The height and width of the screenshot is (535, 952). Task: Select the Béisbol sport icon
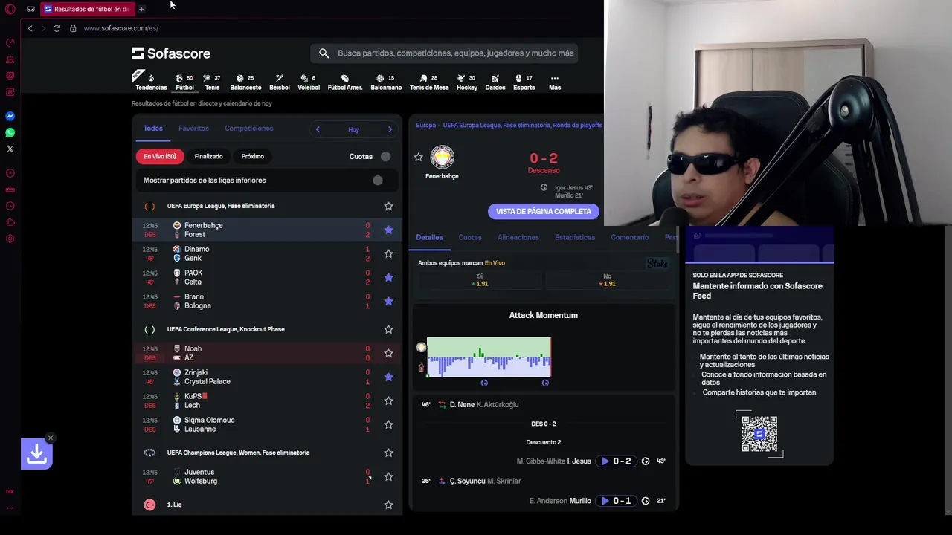(x=280, y=82)
